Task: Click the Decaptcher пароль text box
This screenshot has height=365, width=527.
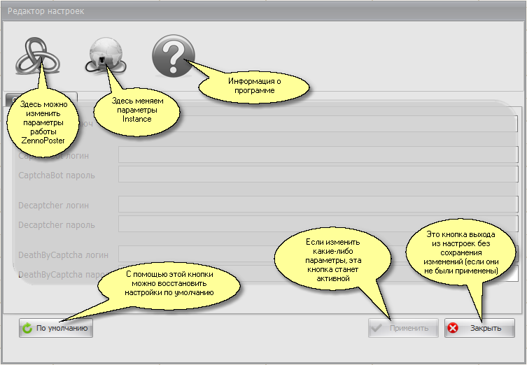Action: tap(315, 224)
